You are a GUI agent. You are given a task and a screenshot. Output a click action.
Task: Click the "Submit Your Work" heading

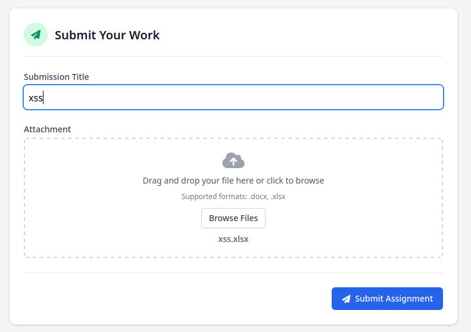[107, 35]
